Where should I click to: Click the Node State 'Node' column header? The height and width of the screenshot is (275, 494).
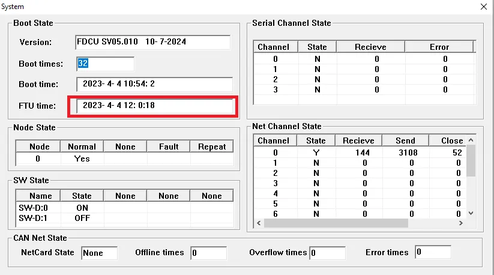coord(38,147)
